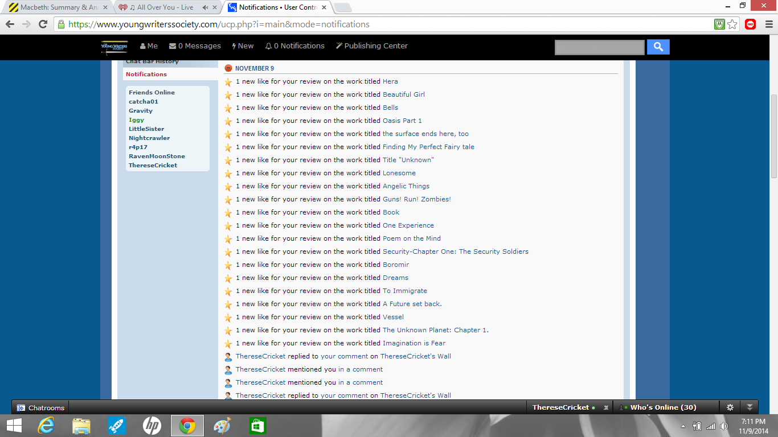
Task: Open the HP app on the taskbar
Action: click(151, 426)
